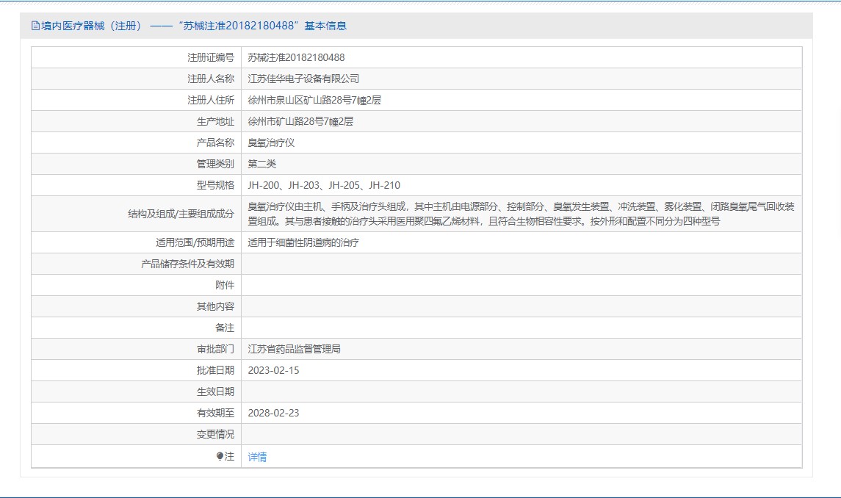This screenshot has width=841, height=498.
Task: Click the 产品名称 label
Action: [215, 142]
